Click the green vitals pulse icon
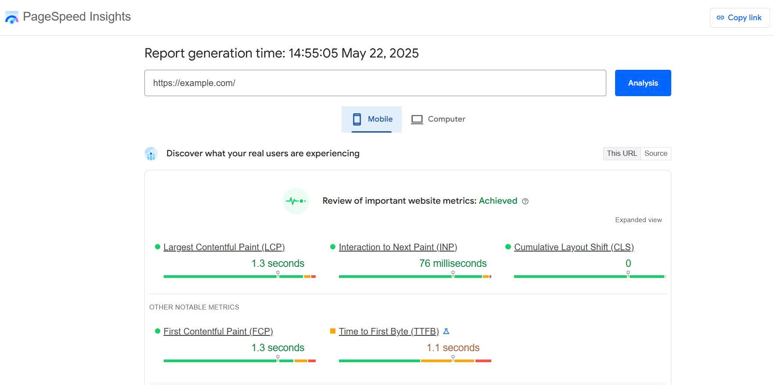774x385 pixels. point(296,201)
